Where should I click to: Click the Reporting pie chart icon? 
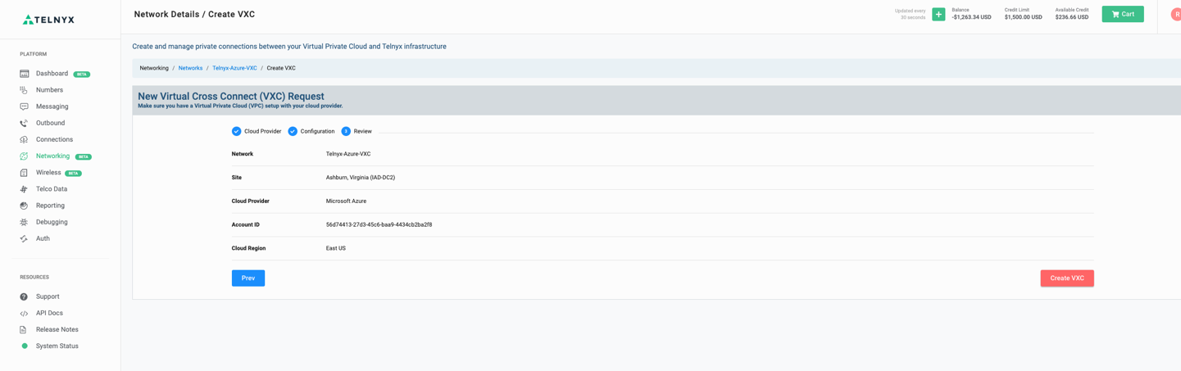point(24,206)
